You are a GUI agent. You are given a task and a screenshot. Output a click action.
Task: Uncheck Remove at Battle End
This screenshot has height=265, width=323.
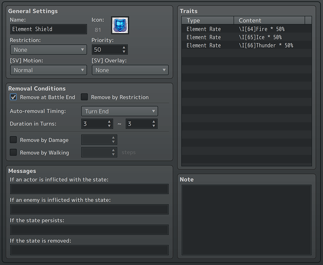13,97
